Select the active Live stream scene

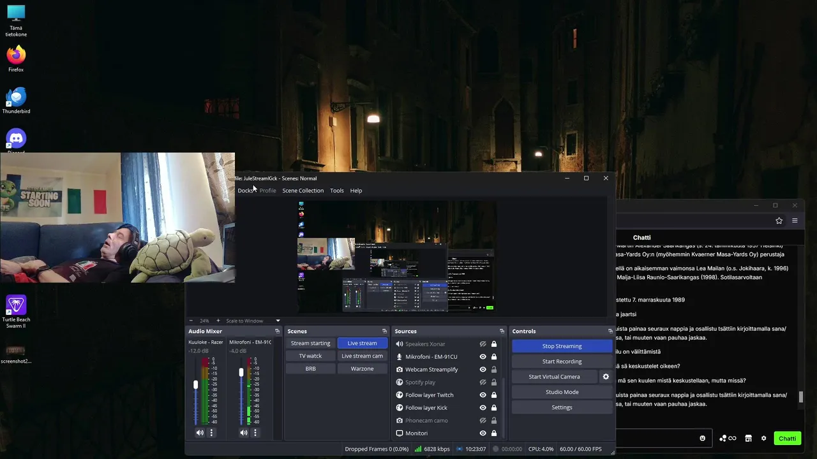[362, 343]
